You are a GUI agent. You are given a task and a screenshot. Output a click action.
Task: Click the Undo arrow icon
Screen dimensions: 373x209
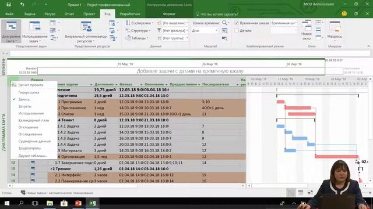(22, 5)
